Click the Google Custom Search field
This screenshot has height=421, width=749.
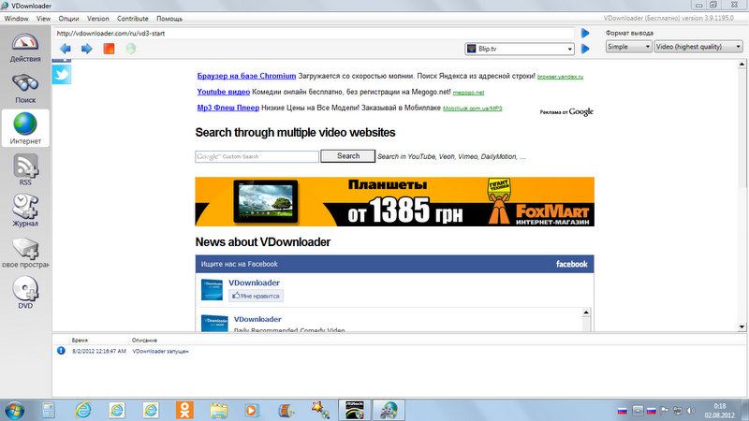point(257,156)
